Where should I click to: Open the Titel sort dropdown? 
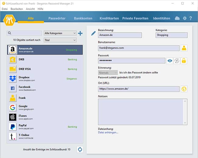click(60, 40)
